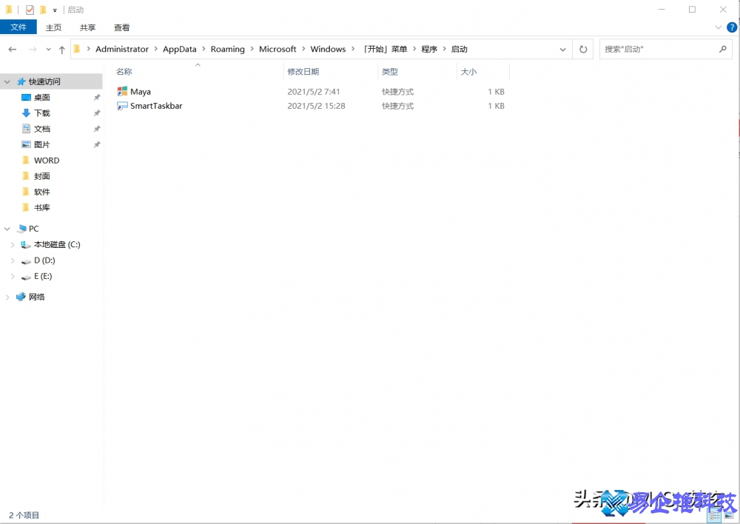This screenshot has height=524, width=740.
Task: Sort by 修改日期 column header
Action: (303, 72)
